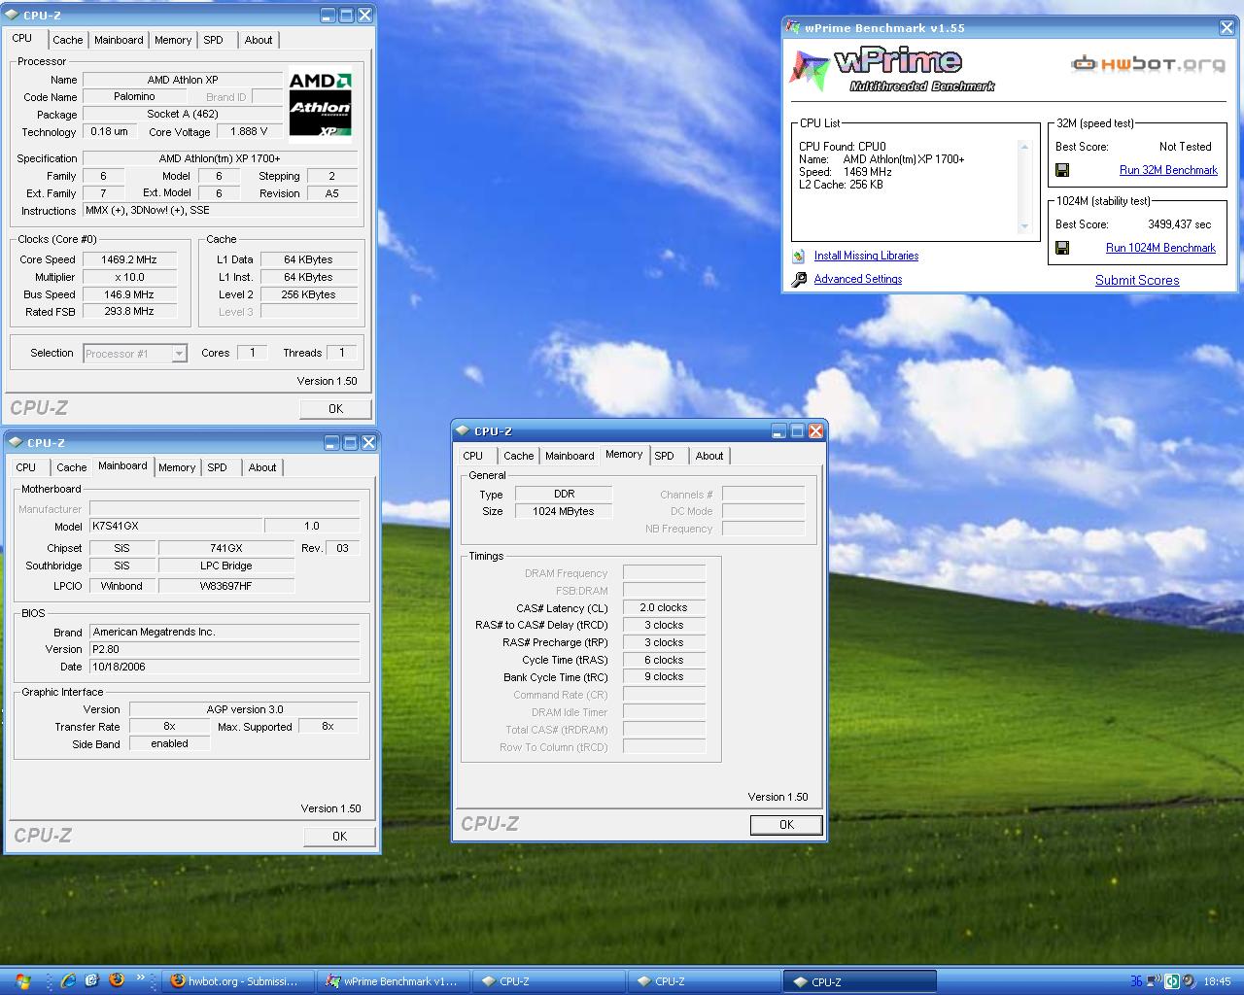1244x995 pixels.
Task: Click the Install Missing Libraries link
Action: [866, 257]
